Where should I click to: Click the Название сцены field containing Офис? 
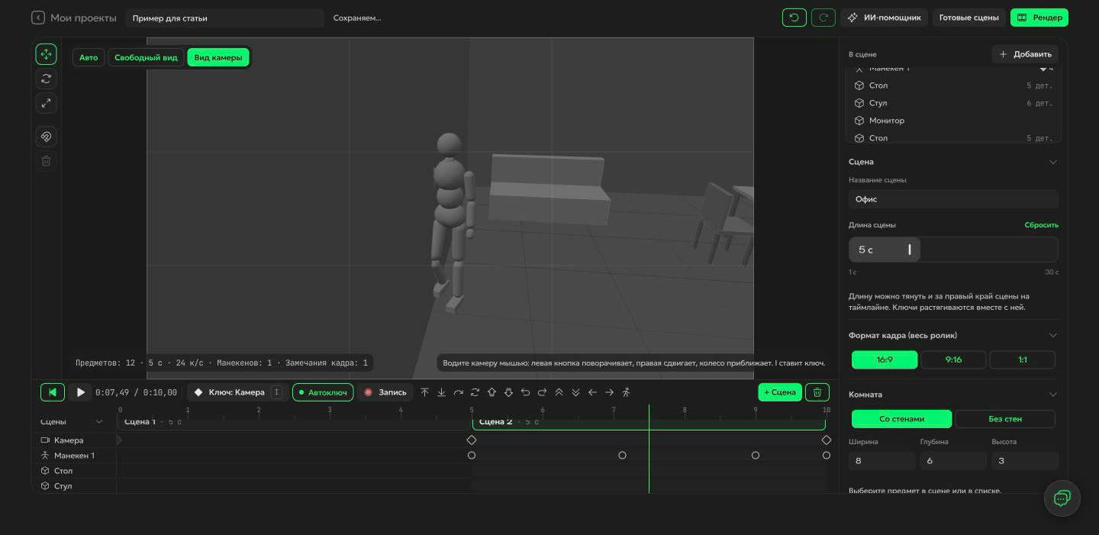(953, 199)
